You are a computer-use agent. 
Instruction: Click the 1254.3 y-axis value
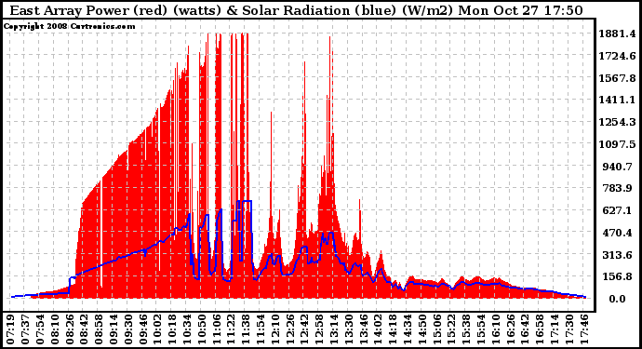click(617, 122)
